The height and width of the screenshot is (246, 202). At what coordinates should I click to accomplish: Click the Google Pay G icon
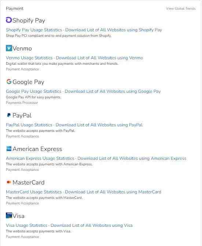tap(9, 81)
